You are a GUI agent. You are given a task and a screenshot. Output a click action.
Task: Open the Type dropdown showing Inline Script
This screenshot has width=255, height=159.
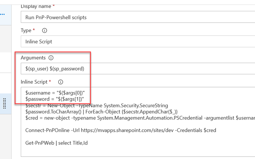[x=138, y=42]
